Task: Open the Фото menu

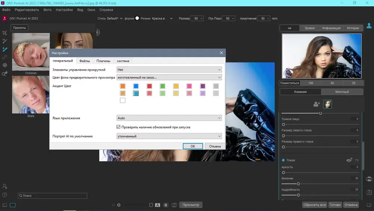Action: click(47, 10)
